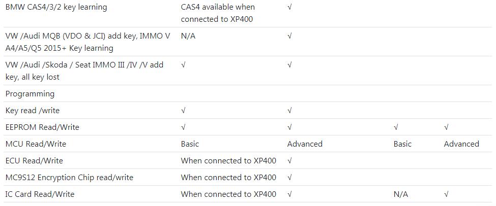The image size is (496, 206).
Task: Click the last checkmark in EEPROM Read/Write row
Action: point(446,127)
